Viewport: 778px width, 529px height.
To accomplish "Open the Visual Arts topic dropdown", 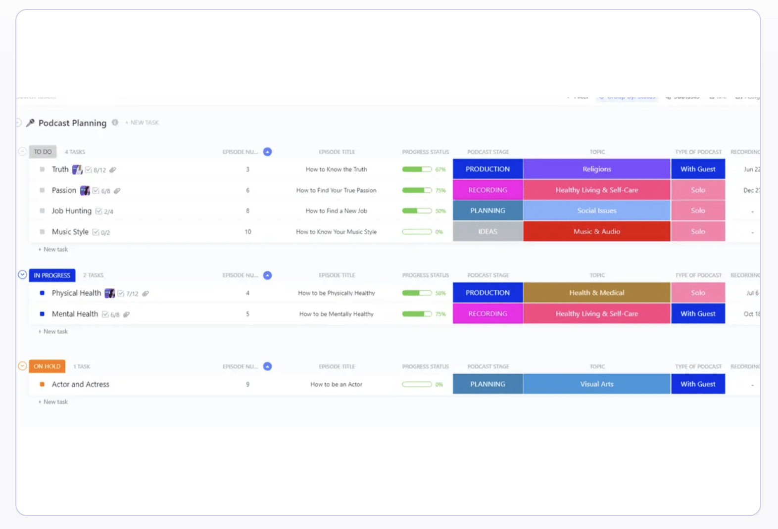I will 597,384.
